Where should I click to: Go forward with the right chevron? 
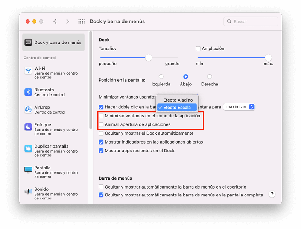pyautogui.click(x=67, y=21)
